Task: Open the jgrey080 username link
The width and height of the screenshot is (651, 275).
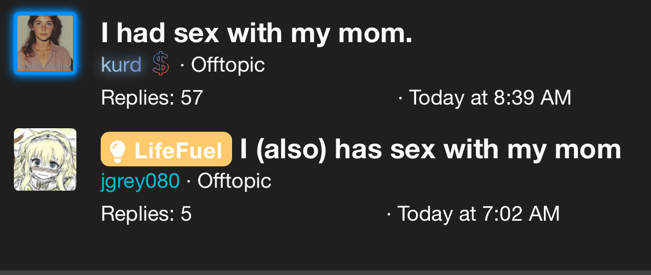Action: point(141,181)
